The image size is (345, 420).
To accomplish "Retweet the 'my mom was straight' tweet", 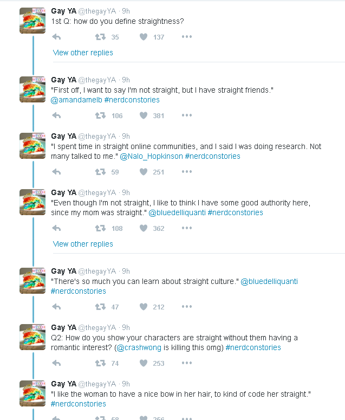I will (100, 228).
